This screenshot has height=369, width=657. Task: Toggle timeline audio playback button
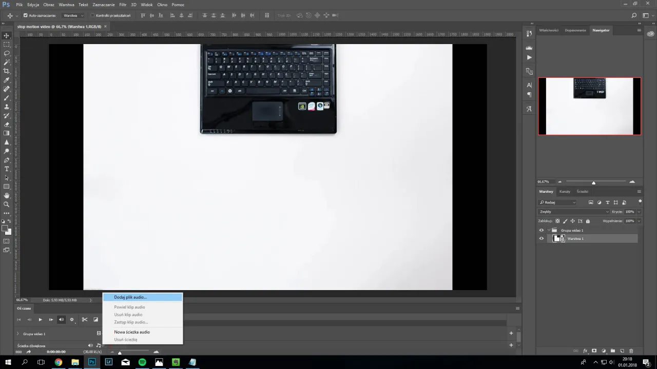click(62, 320)
